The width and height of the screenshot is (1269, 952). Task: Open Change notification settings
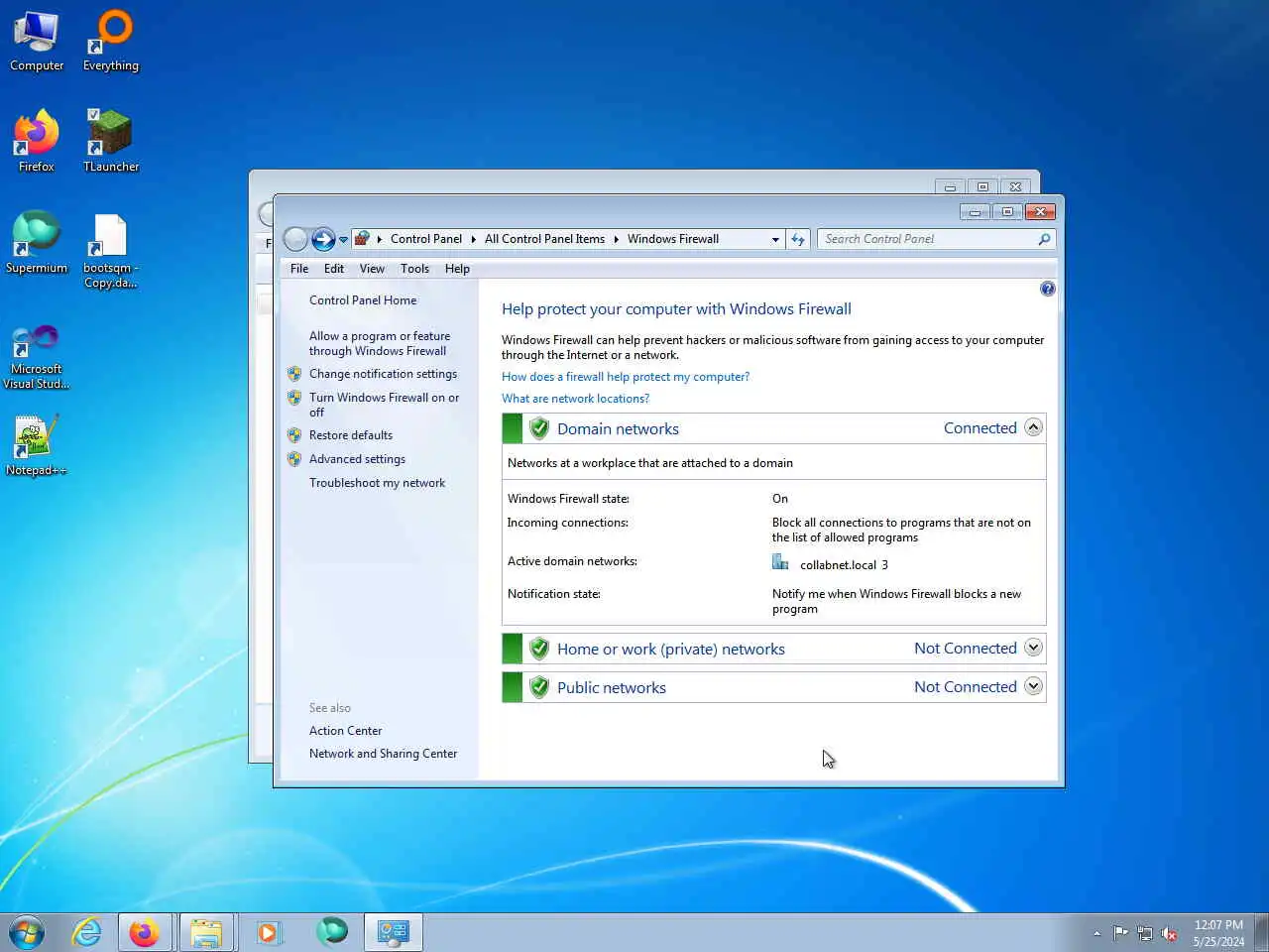(x=383, y=374)
